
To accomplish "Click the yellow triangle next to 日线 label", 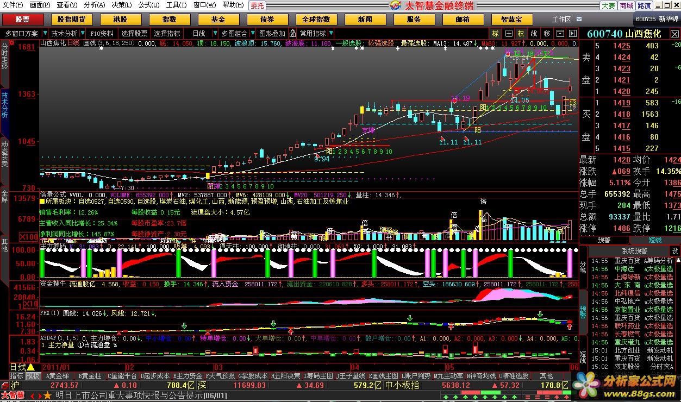I will point(31,367).
